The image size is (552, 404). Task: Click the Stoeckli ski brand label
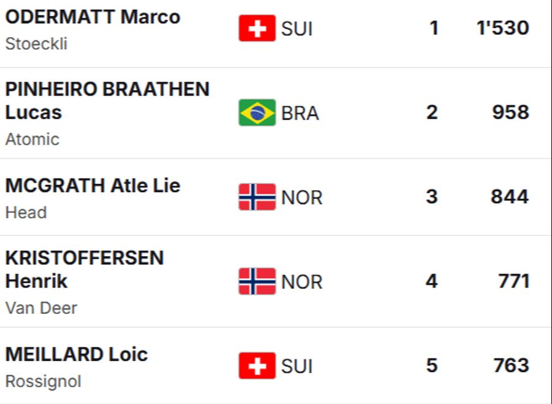coord(36,44)
